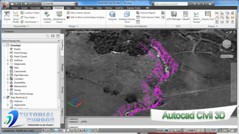Image resolution: width=239 pixels, height=134 pixels.
Task: Toggle Snap Mode in status bar
Action: [48, 131]
